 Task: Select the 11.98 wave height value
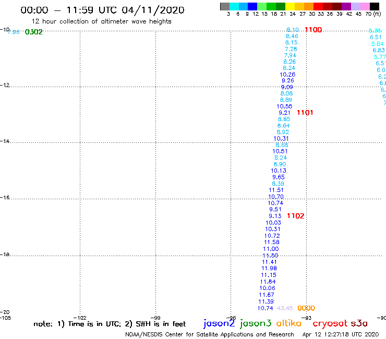(269, 268)
